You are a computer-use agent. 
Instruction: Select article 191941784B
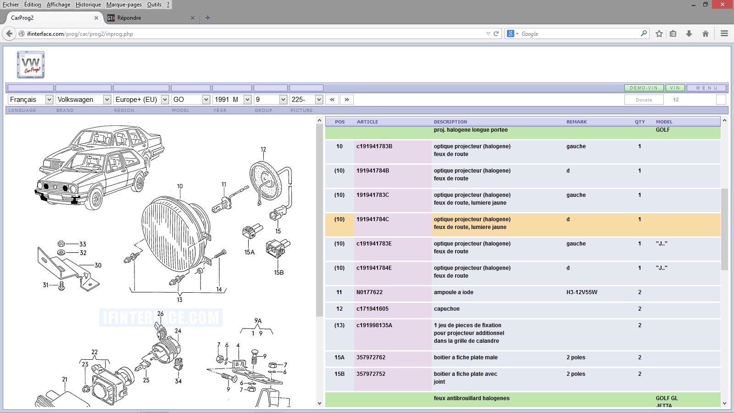[x=373, y=171]
